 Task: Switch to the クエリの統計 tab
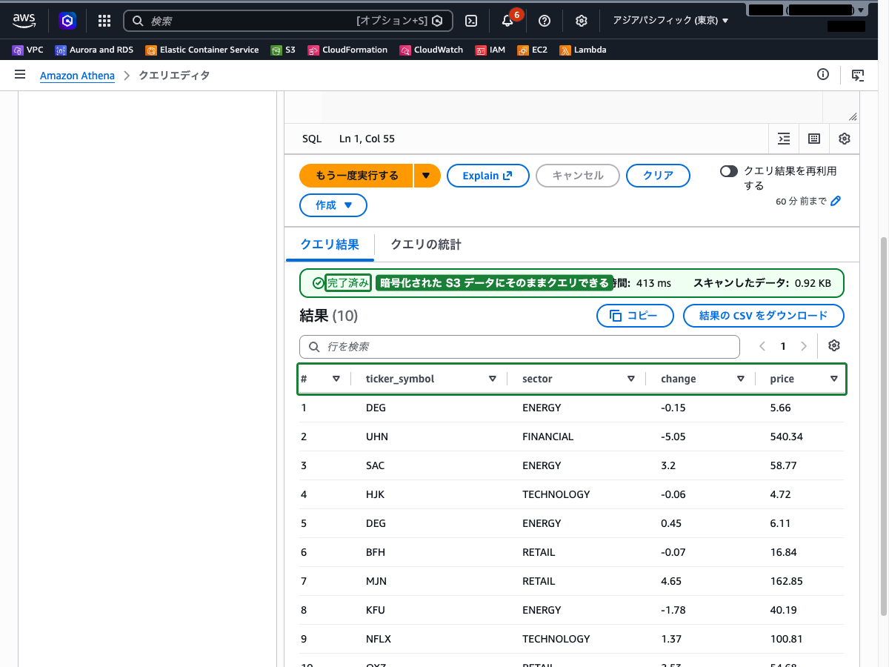[426, 245]
